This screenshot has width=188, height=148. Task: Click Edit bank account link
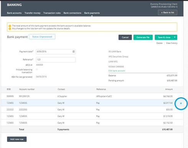[117, 71]
